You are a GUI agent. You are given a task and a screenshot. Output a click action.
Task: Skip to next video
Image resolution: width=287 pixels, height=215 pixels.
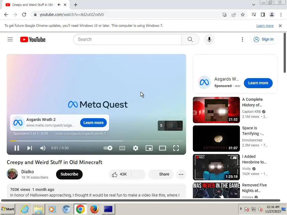click(30, 148)
